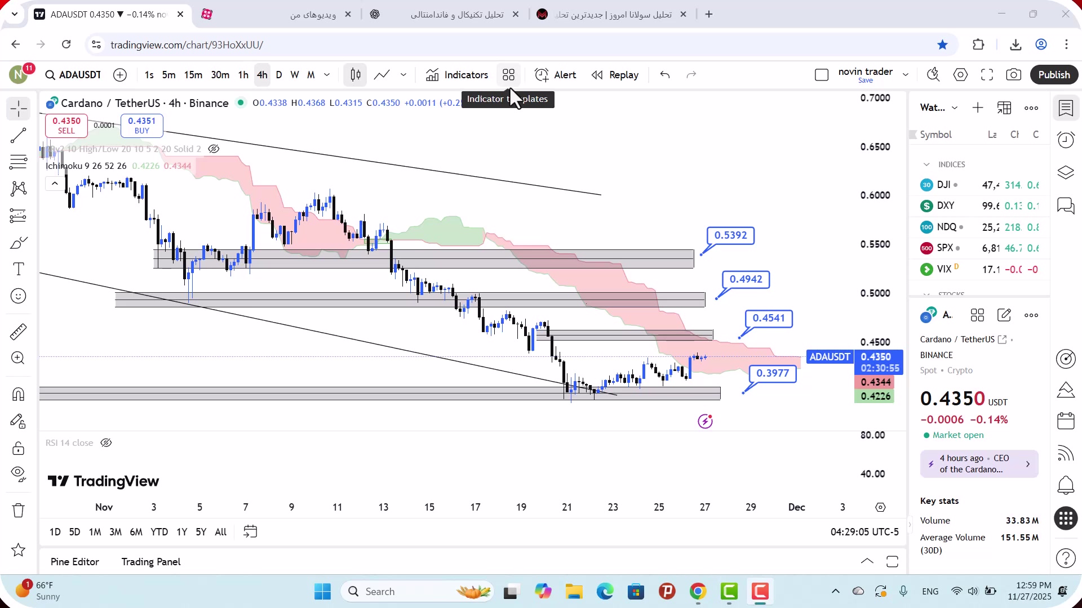Collapse the indicator legend arrow

tap(55, 184)
